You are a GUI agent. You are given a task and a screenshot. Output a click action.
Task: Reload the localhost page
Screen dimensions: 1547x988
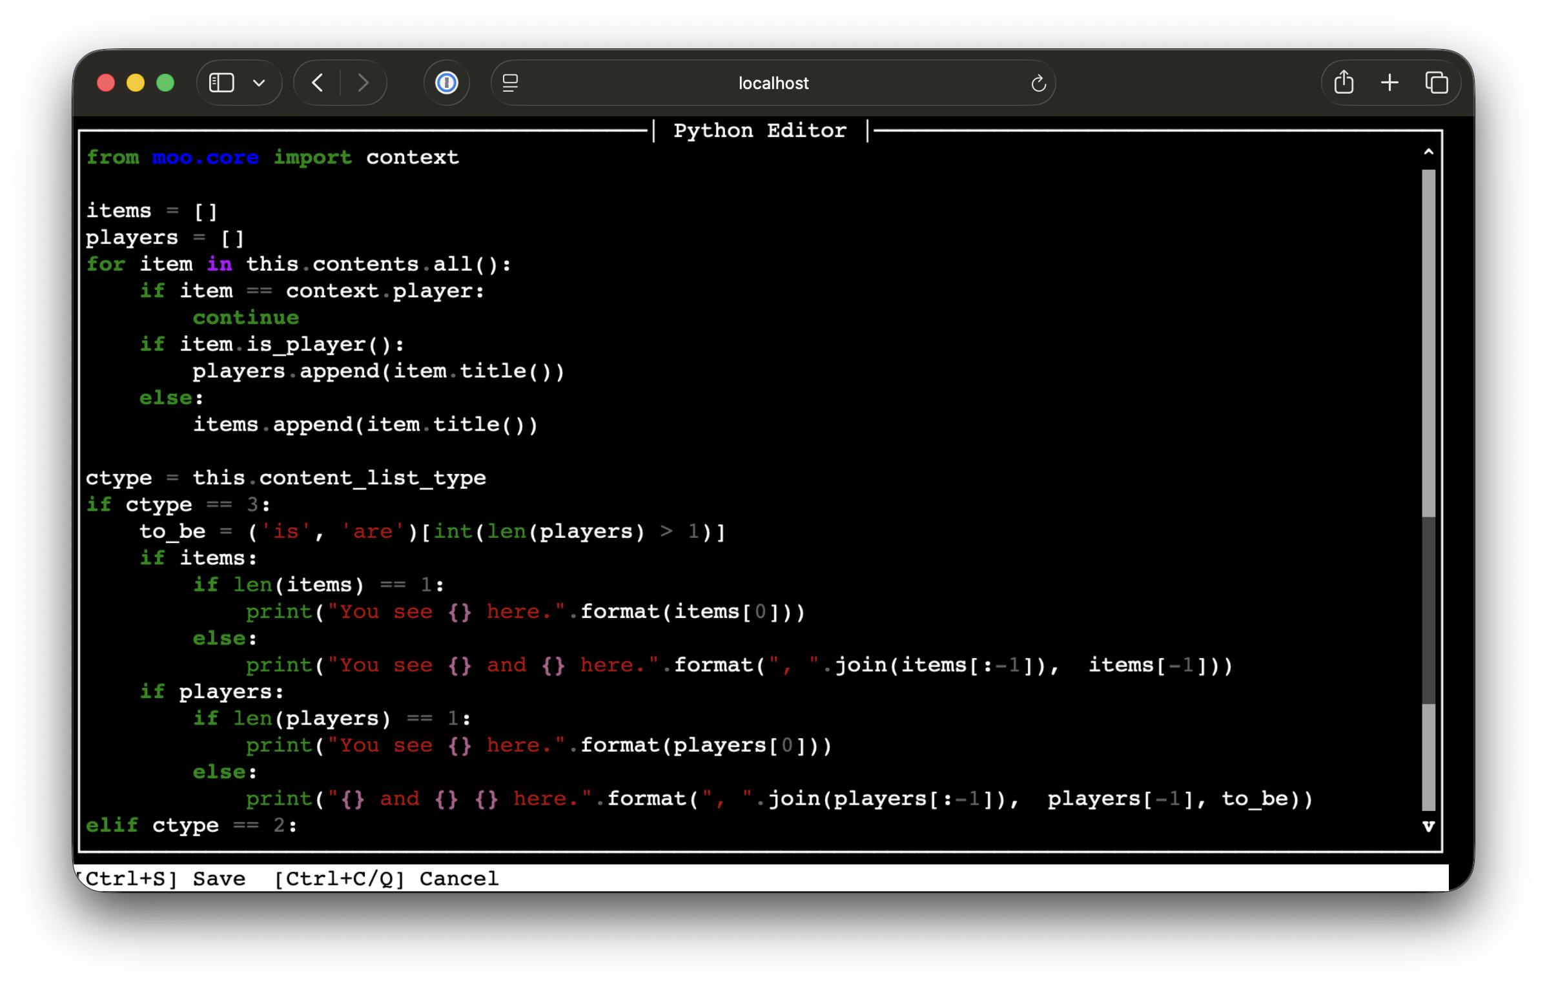coord(1038,82)
